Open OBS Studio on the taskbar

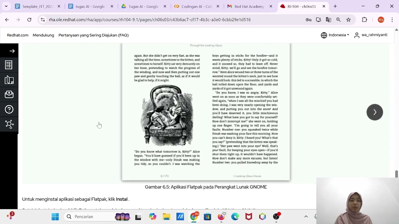click(x=276, y=217)
